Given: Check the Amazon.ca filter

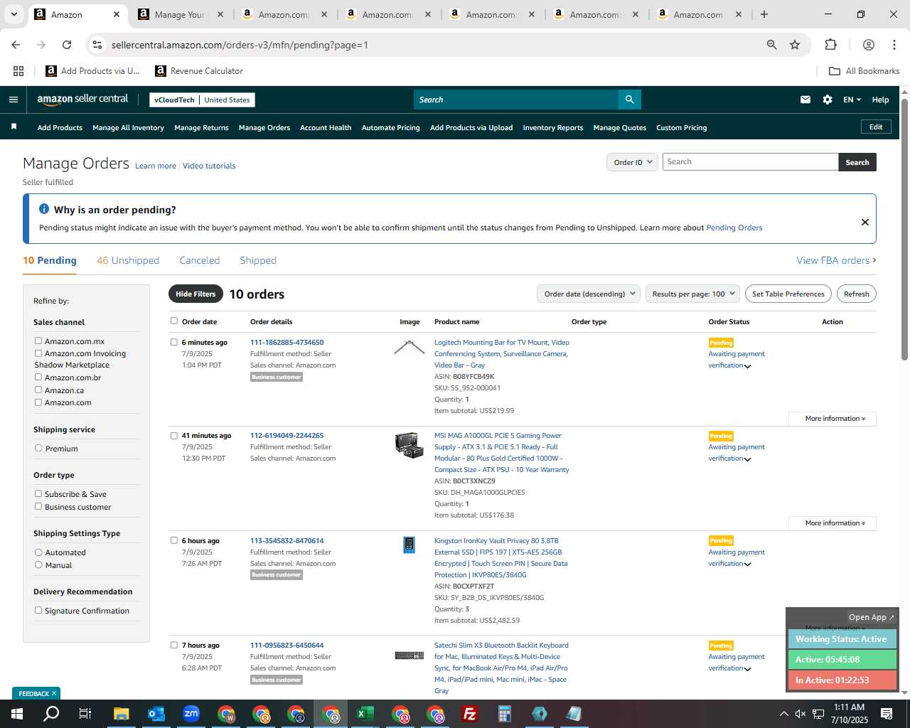Looking at the screenshot, I should (38, 390).
